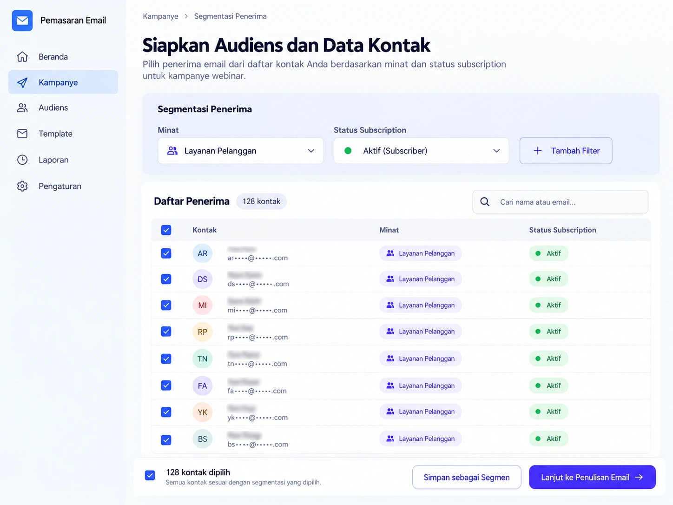The width and height of the screenshot is (673, 505).
Task: Open the Minat Layanan Pelanggan dropdown
Action: [241, 151]
